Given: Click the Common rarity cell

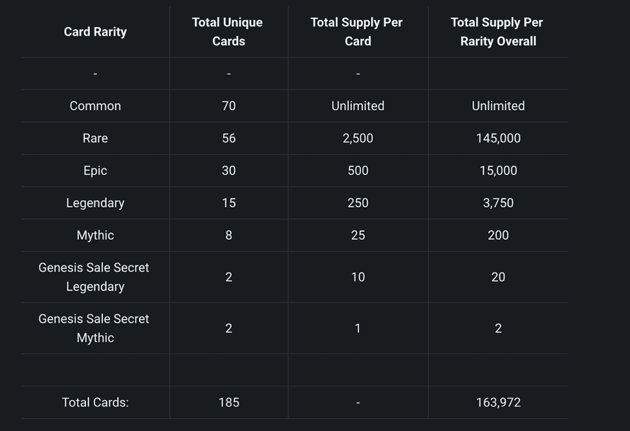Looking at the screenshot, I should point(95,106).
